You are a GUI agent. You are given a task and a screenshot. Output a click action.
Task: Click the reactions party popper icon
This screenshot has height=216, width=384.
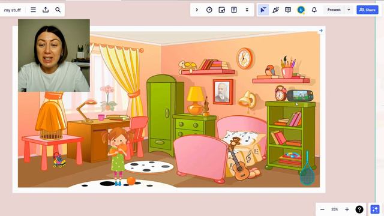click(276, 10)
